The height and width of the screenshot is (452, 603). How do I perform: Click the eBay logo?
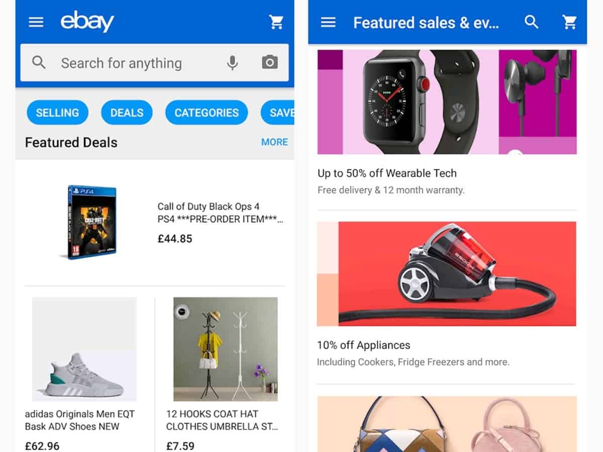(x=87, y=22)
